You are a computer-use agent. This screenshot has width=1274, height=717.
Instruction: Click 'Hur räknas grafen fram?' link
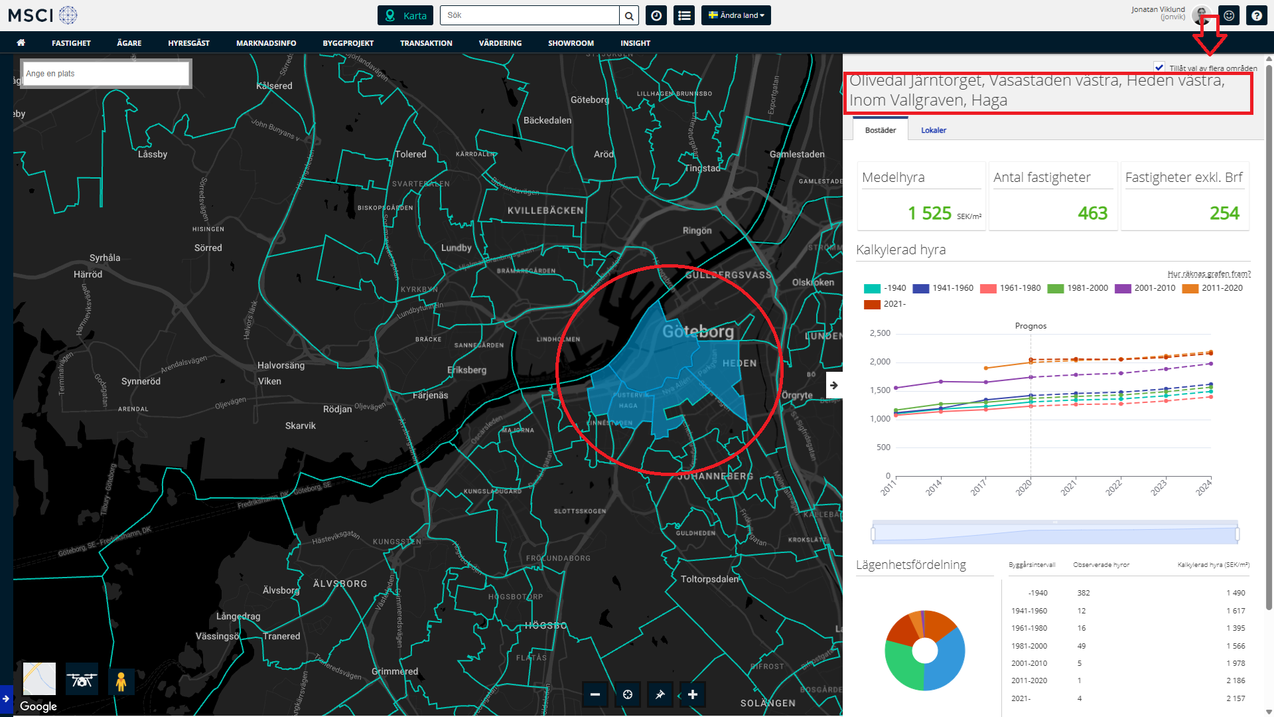[x=1209, y=274]
